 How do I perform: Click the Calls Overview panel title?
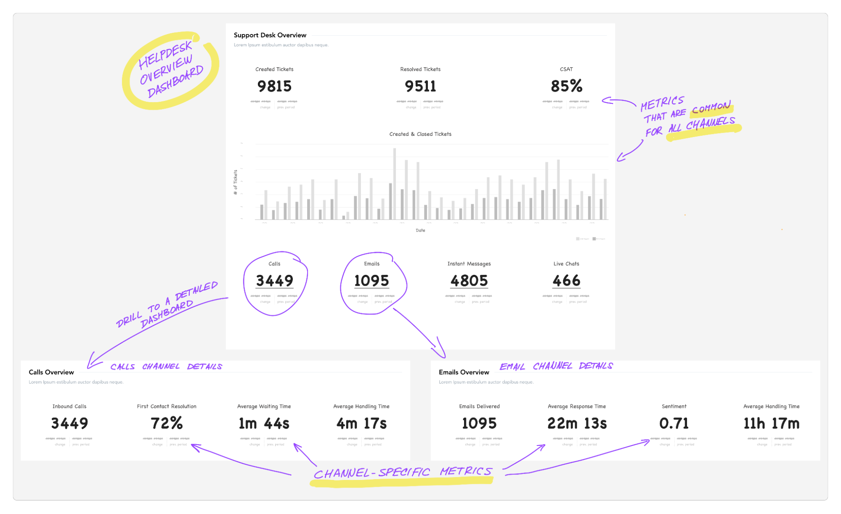tap(50, 372)
